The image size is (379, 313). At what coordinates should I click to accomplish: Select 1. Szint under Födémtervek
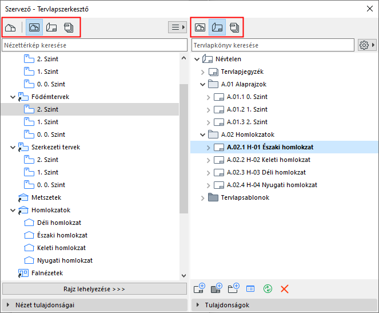[47, 122]
